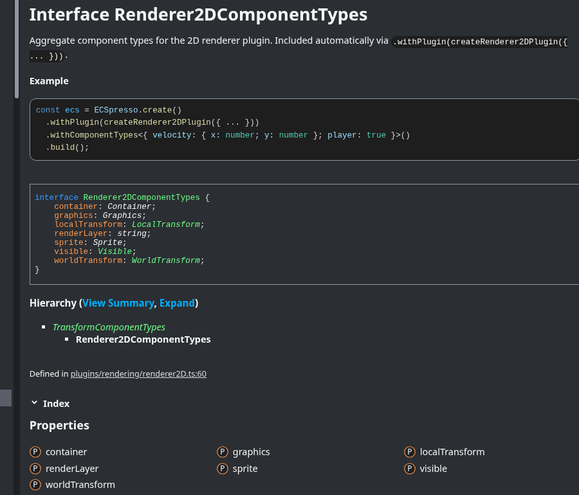Click the Properties heading
Image resolution: width=579 pixels, height=495 pixels.
coord(59,426)
